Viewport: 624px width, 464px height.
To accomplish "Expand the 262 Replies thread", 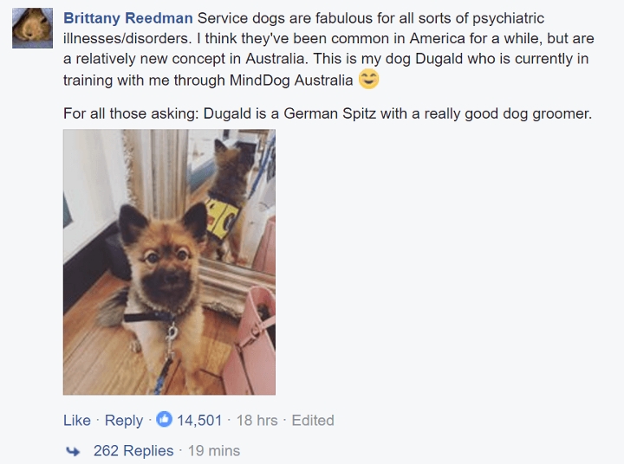I will click(133, 451).
